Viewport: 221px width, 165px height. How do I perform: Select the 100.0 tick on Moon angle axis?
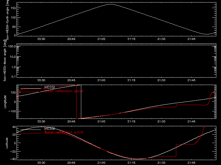point(12,46)
